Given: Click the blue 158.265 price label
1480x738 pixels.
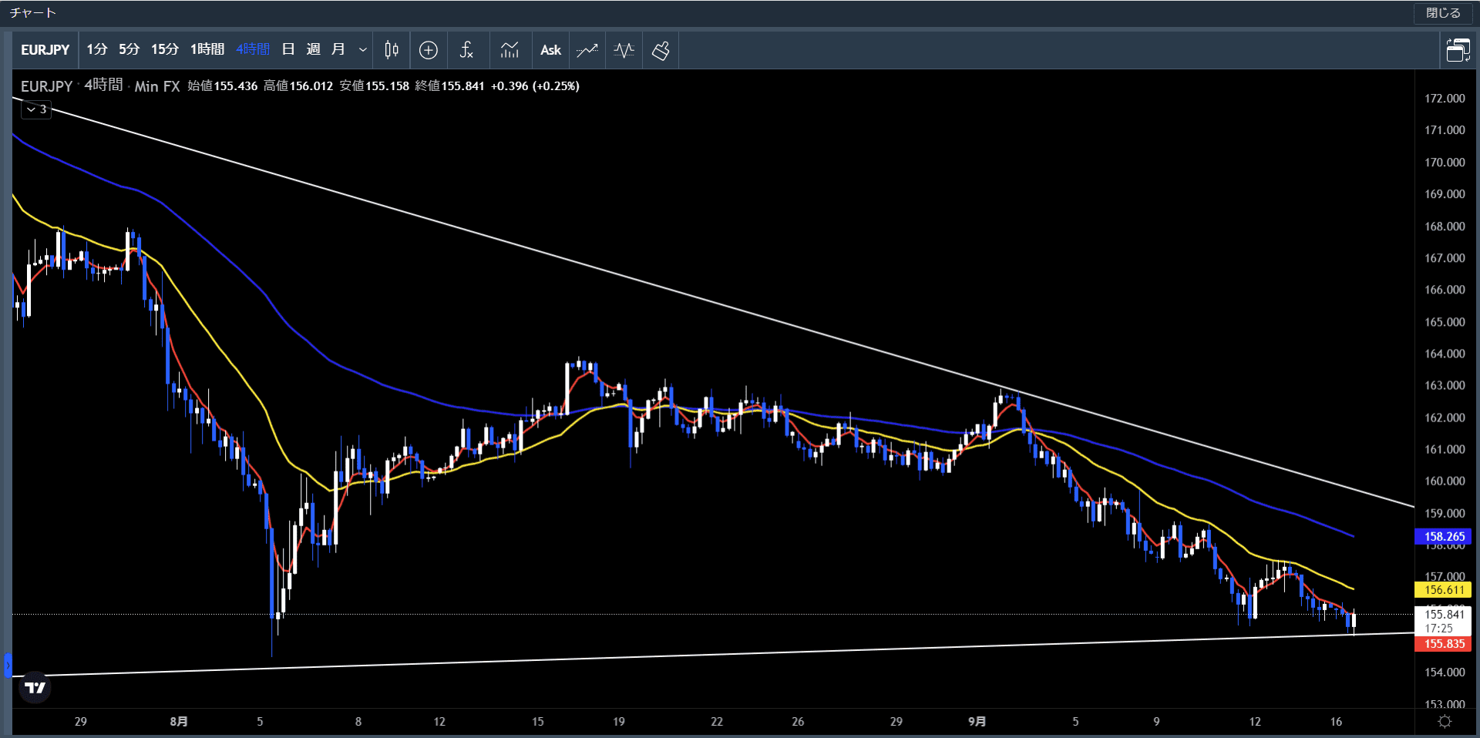Looking at the screenshot, I should [1444, 536].
